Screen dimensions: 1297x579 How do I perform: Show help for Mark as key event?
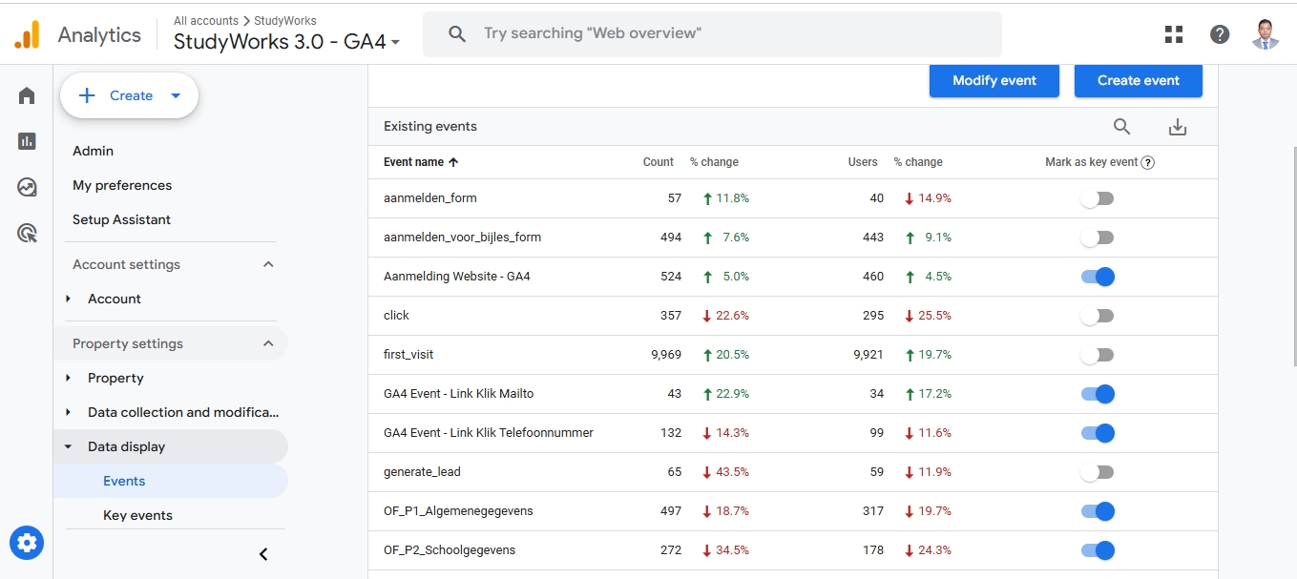(x=1148, y=162)
